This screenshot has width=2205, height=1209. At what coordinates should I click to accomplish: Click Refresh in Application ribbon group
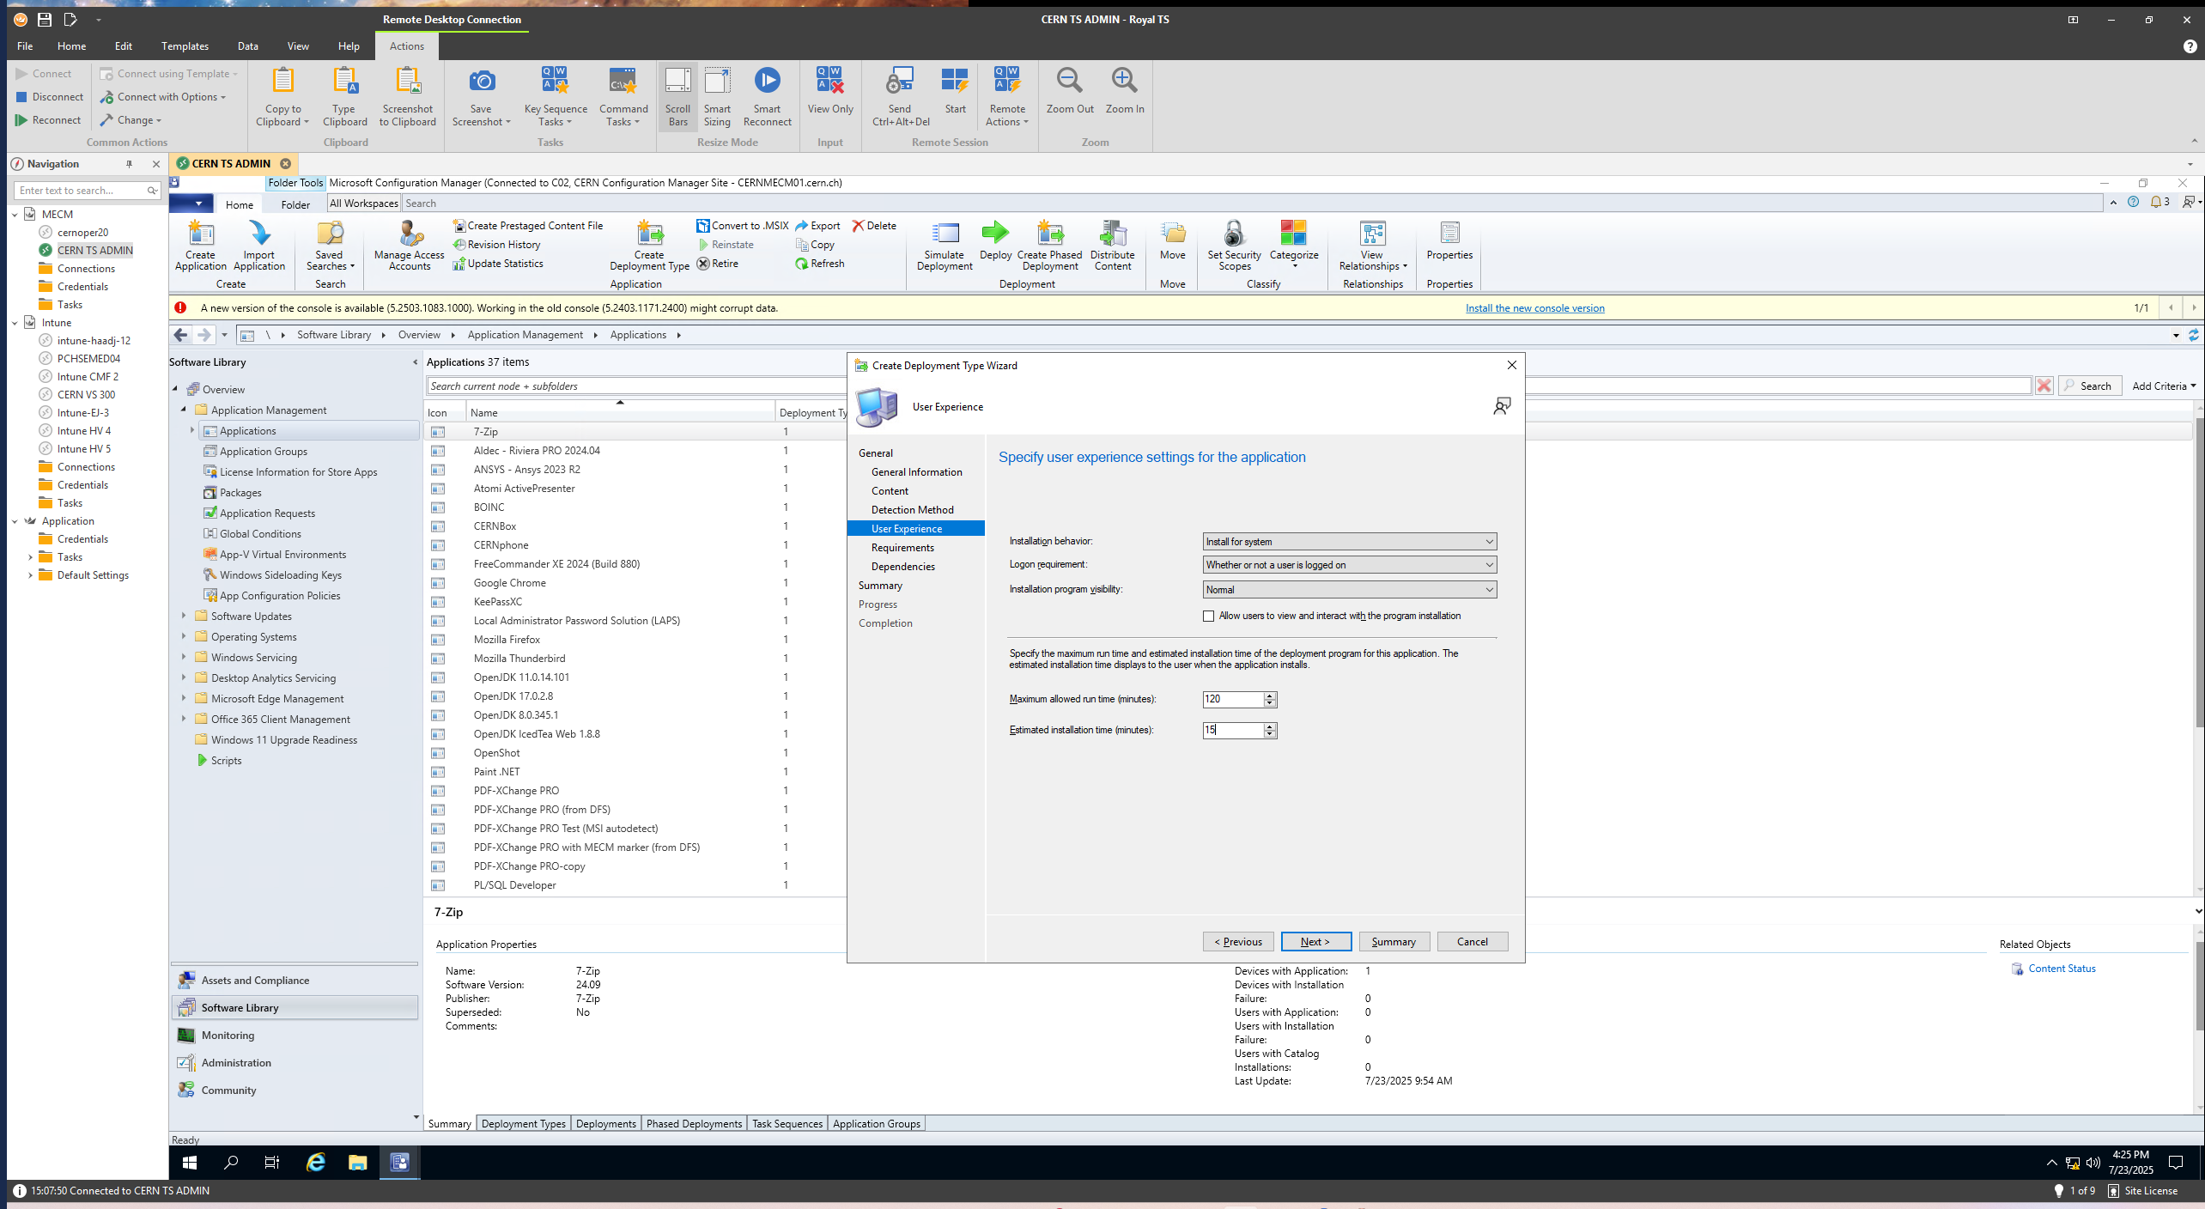click(820, 264)
